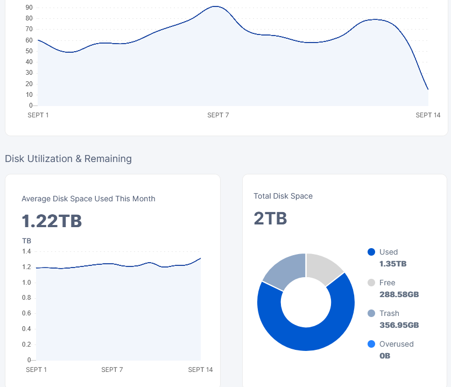Click the Overused legend color dot
The width and height of the screenshot is (451, 387).
pyautogui.click(x=371, y=344)
